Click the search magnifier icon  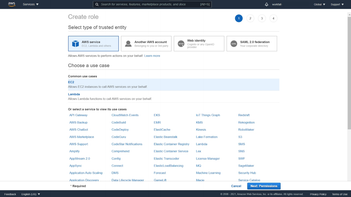[97, 4]
